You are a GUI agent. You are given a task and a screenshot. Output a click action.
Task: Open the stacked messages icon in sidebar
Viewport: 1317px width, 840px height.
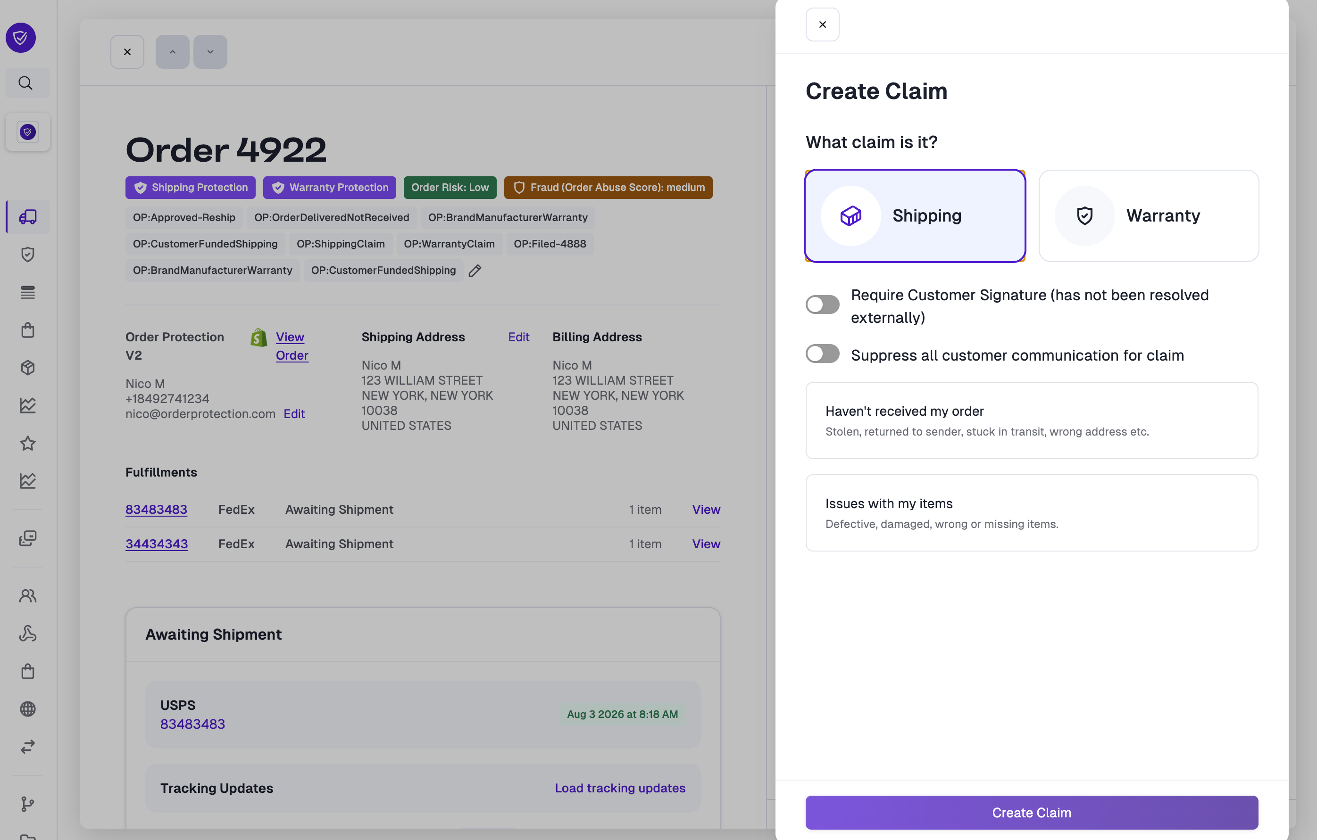click(28, 538)
